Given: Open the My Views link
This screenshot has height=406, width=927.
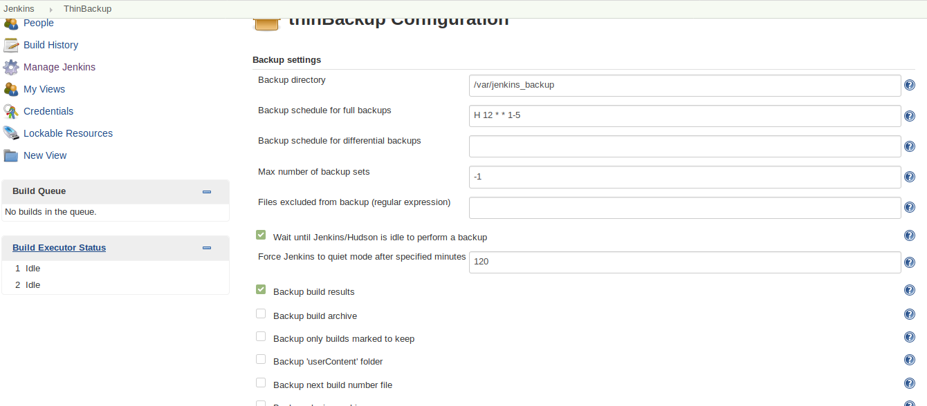Looking at the screenshot, I should [x=44, y=89].
